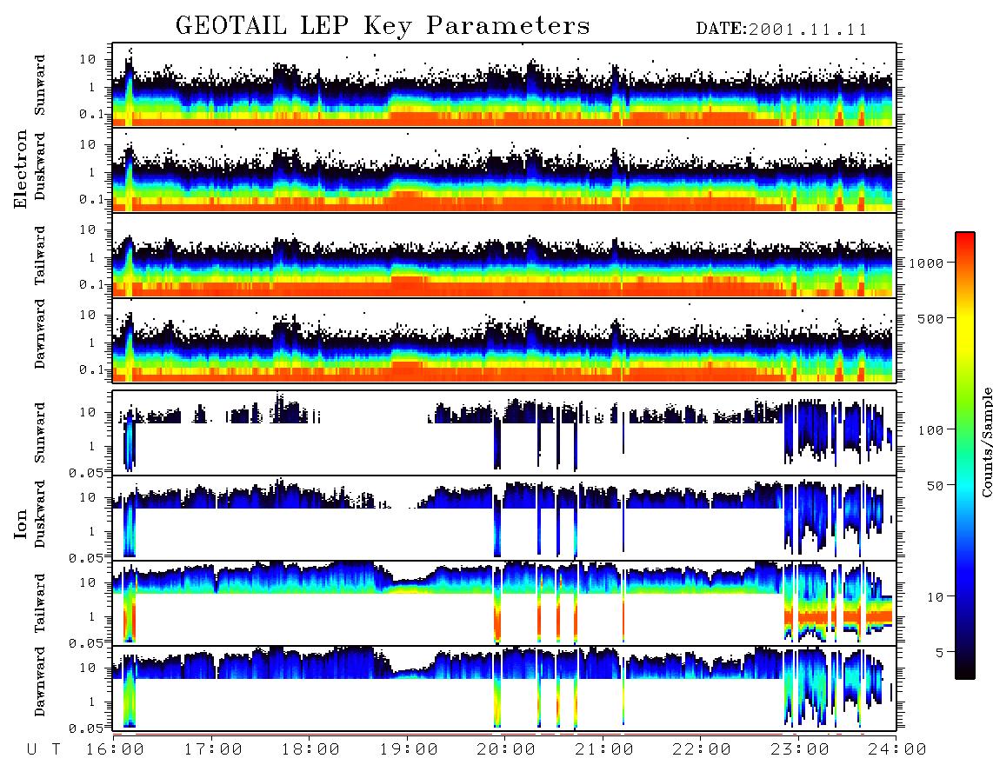The width and height of the screenshot is (993, 765).
Task: Click the 22:00 time tick label
Action: (x=702, y=749)
